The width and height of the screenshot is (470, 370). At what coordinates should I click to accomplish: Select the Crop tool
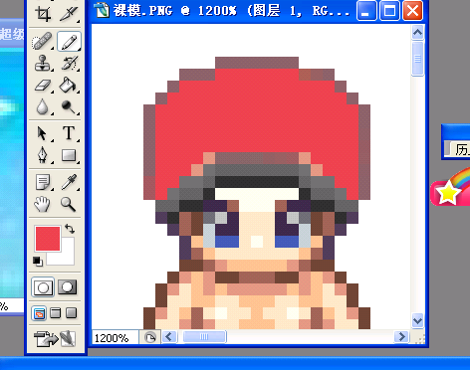(x=43, y=13)
